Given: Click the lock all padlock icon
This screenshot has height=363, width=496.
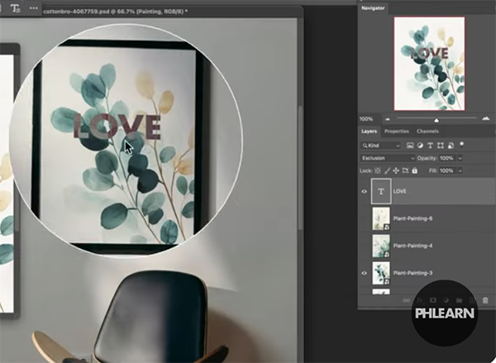Looking at the screenshot, I should [x=415, y=170].
